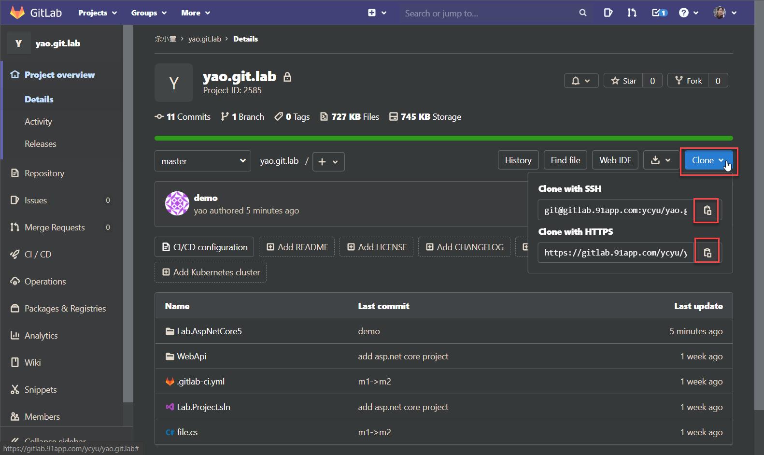Open the .gitlab-ci.yml file
The image size is (764, 455).
(x=200, y=382)
